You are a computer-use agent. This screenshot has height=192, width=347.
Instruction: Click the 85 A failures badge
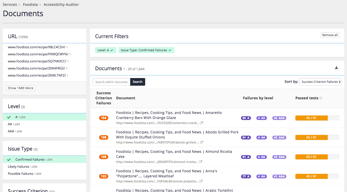(x=246, y=118)
